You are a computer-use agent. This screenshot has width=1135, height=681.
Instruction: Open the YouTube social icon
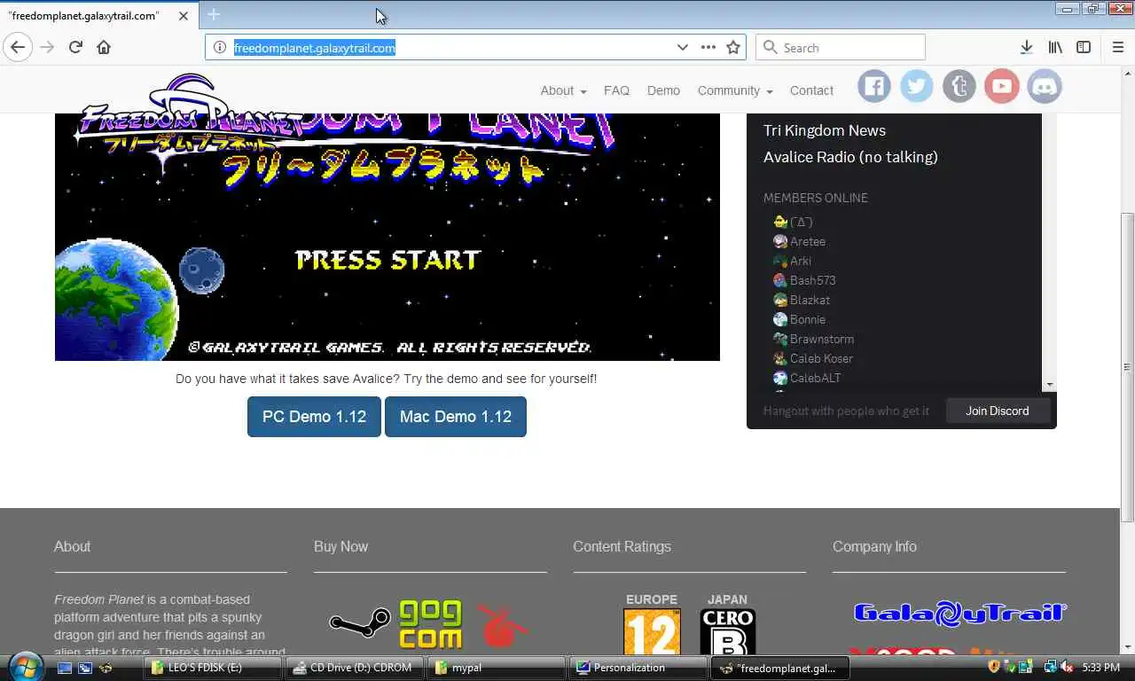coord(1002,86)
